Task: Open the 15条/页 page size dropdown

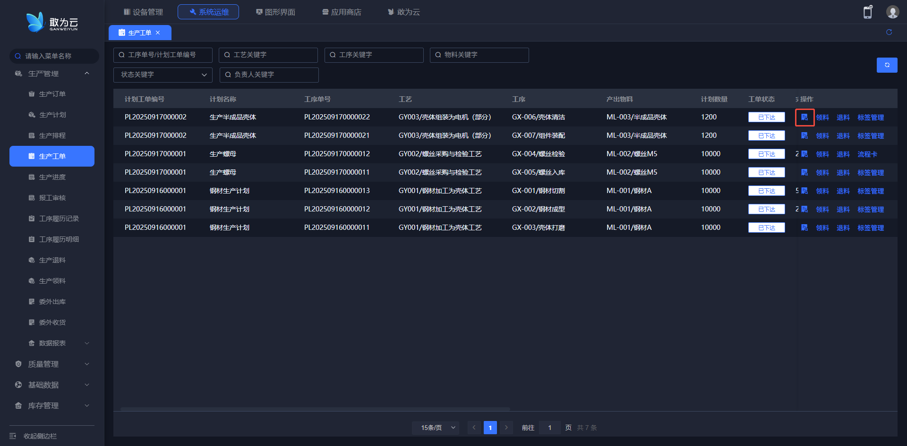Action: click(x=435, y=428)
